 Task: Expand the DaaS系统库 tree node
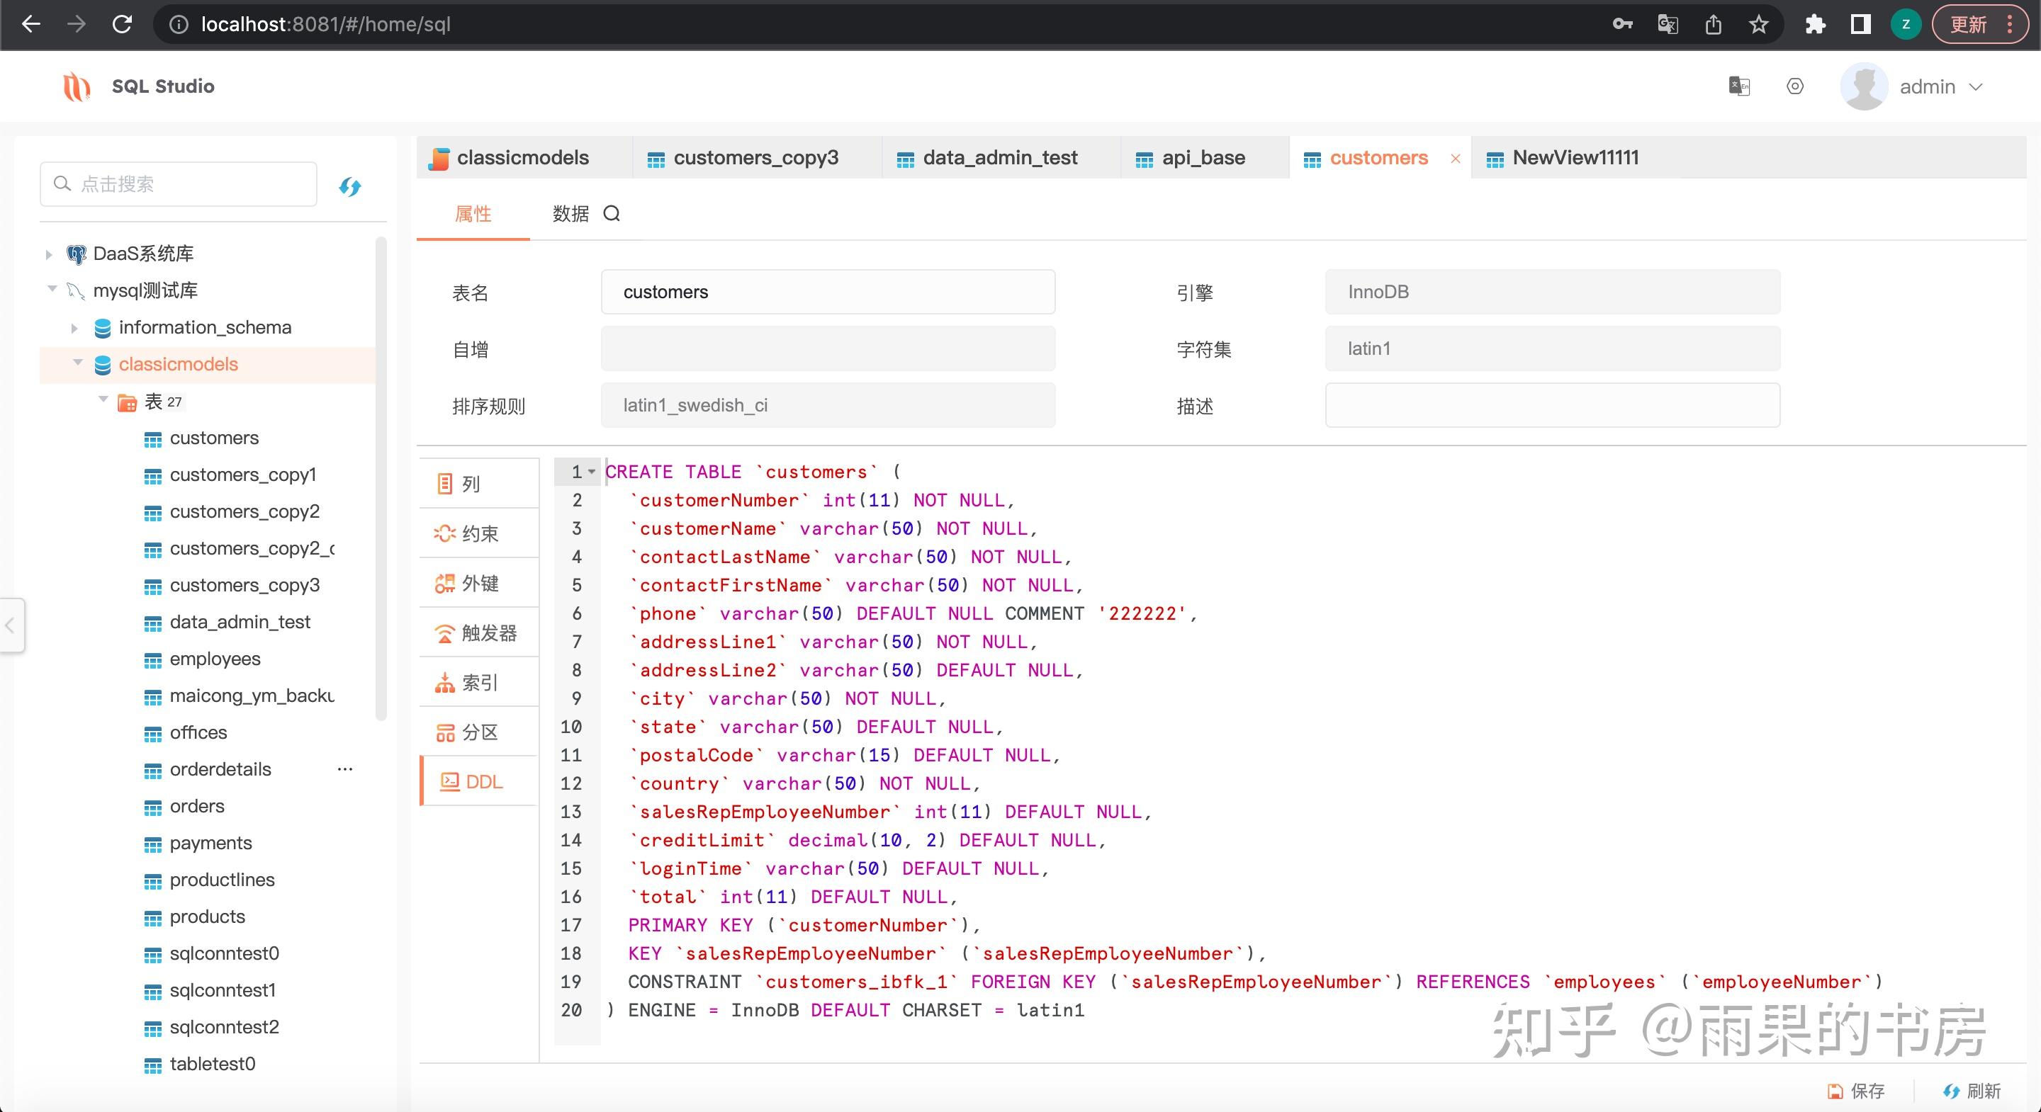(49, 254)
